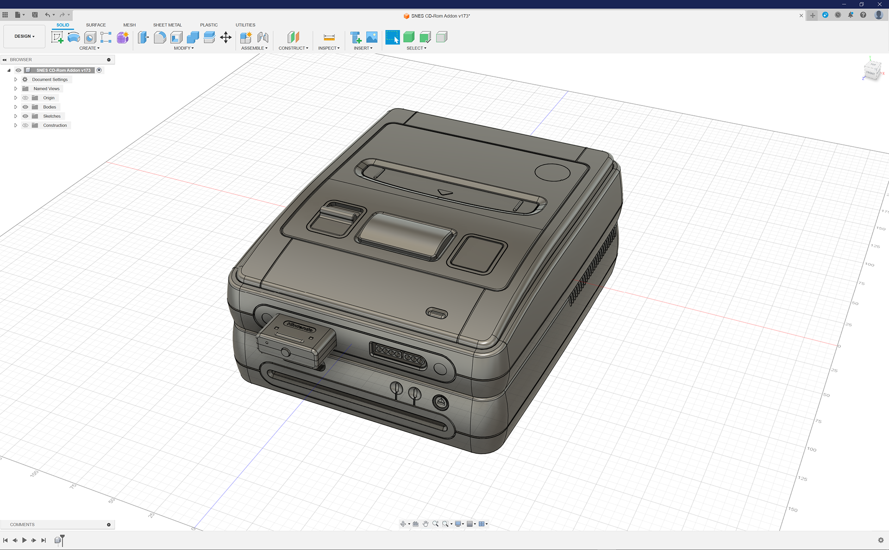Click the Redo arrow
889x550 pixels.
[x=62, y=15]
